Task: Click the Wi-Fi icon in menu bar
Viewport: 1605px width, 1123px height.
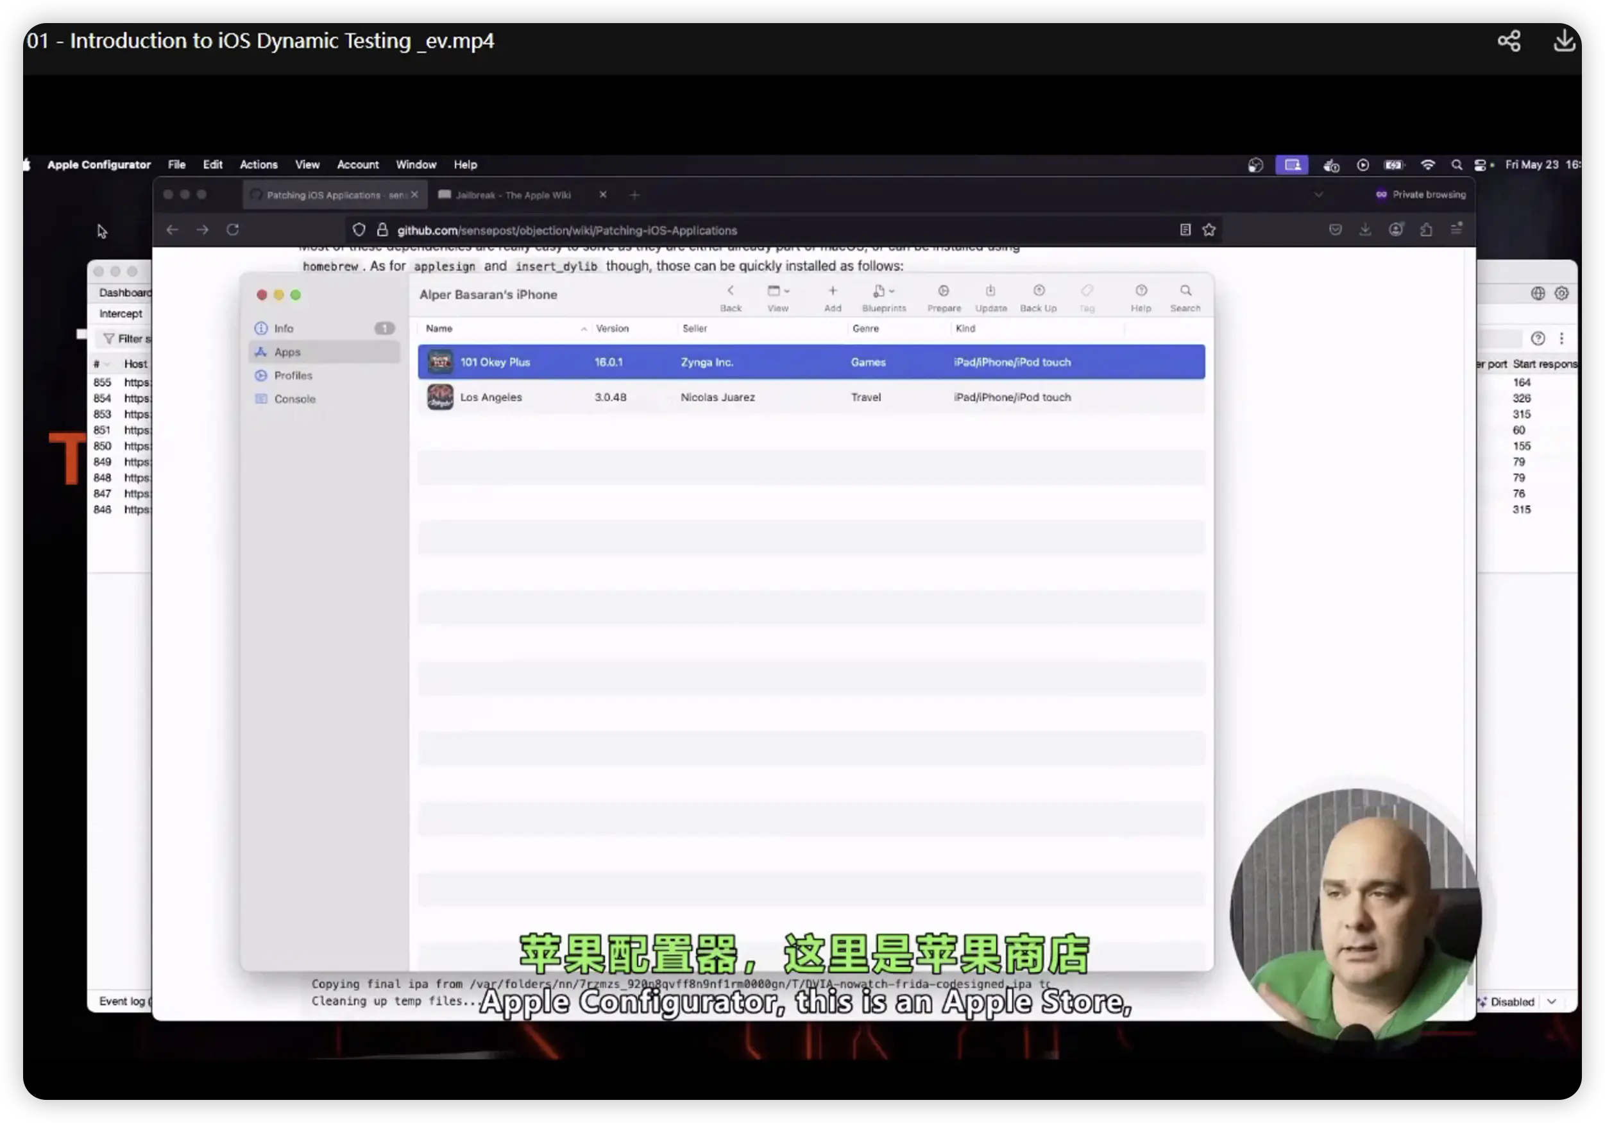Action: [1427, 165]
